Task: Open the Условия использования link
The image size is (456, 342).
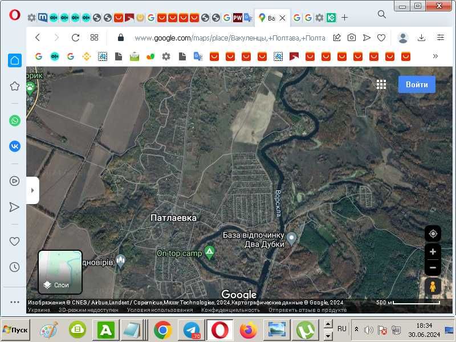Action: click(x=160, y=310)
